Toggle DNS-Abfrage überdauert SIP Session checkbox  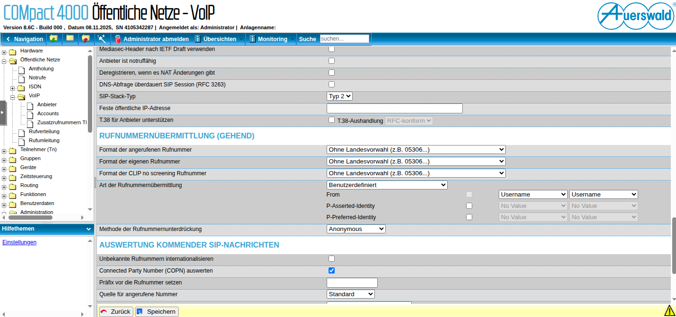pos(331,85)
